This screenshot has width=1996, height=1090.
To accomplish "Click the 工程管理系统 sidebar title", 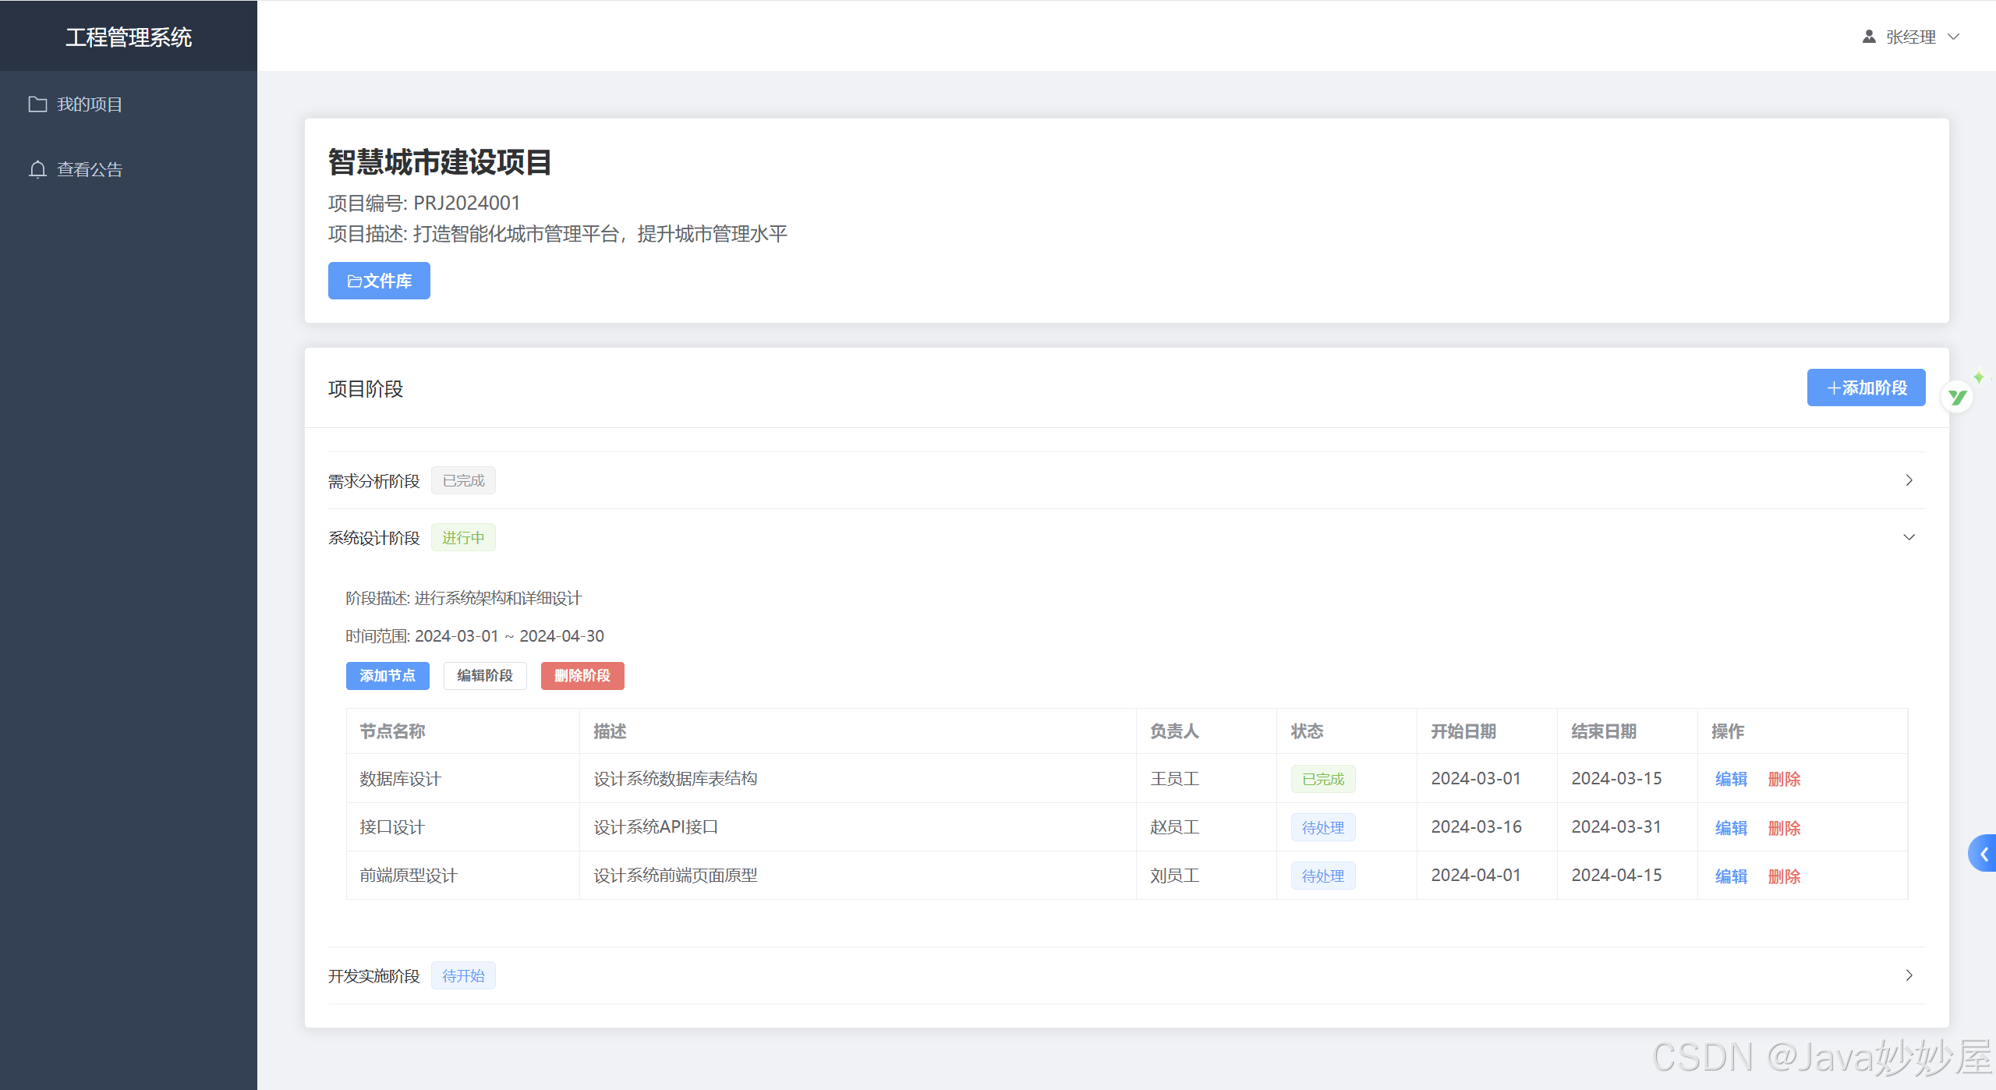I will click(129, 37).
